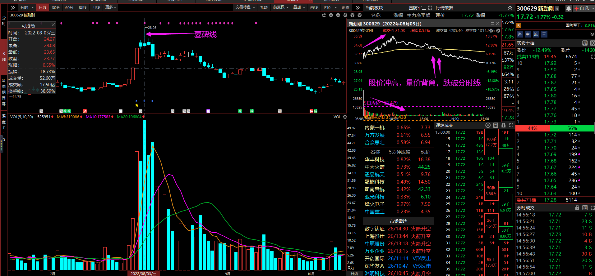The width and height of the screenshot is (595, 276).
Task: Open the VOL indicator settings gear
Action: [x=345, y=117]
